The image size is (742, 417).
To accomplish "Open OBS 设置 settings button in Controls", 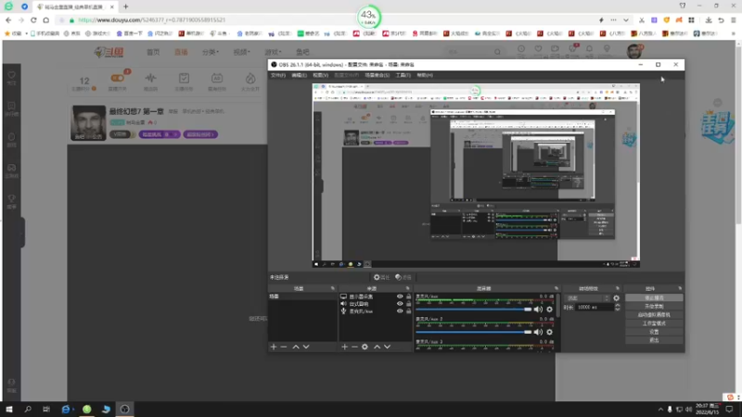I will click(x=654, y=332).
